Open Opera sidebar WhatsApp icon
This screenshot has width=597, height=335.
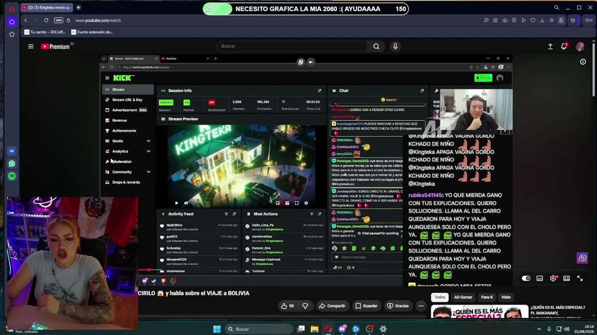click(x=12, y=164)
